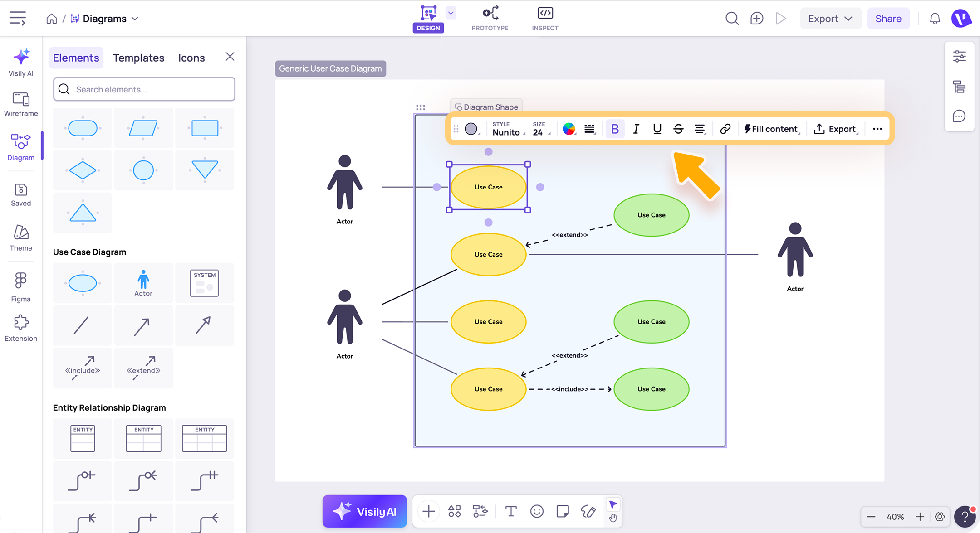Open the text alignment dropdown

(x=700, y=129)
